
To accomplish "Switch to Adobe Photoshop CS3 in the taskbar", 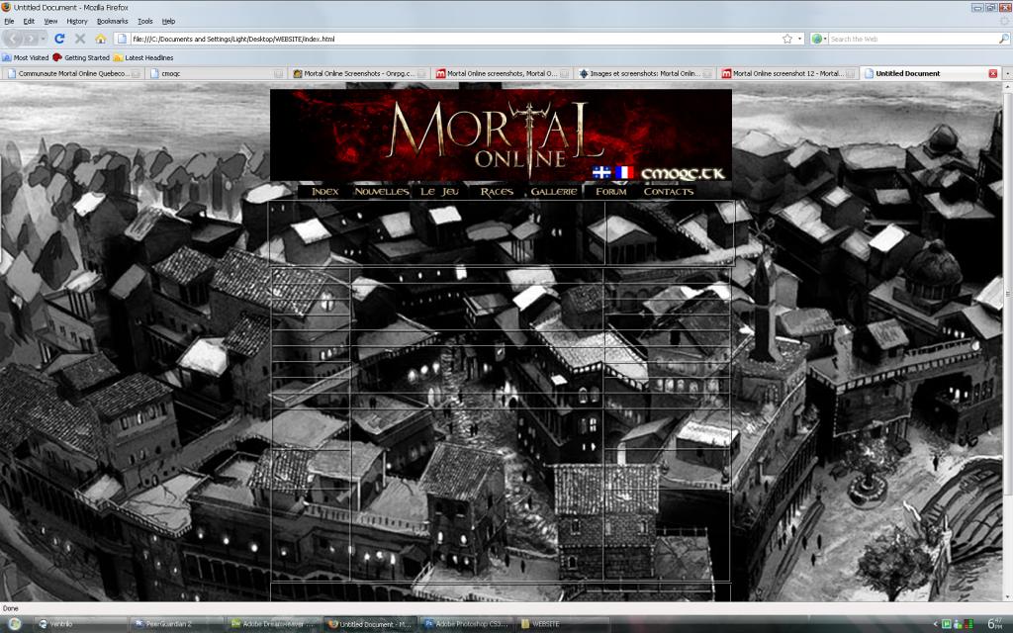I will [x=465, y=624].
